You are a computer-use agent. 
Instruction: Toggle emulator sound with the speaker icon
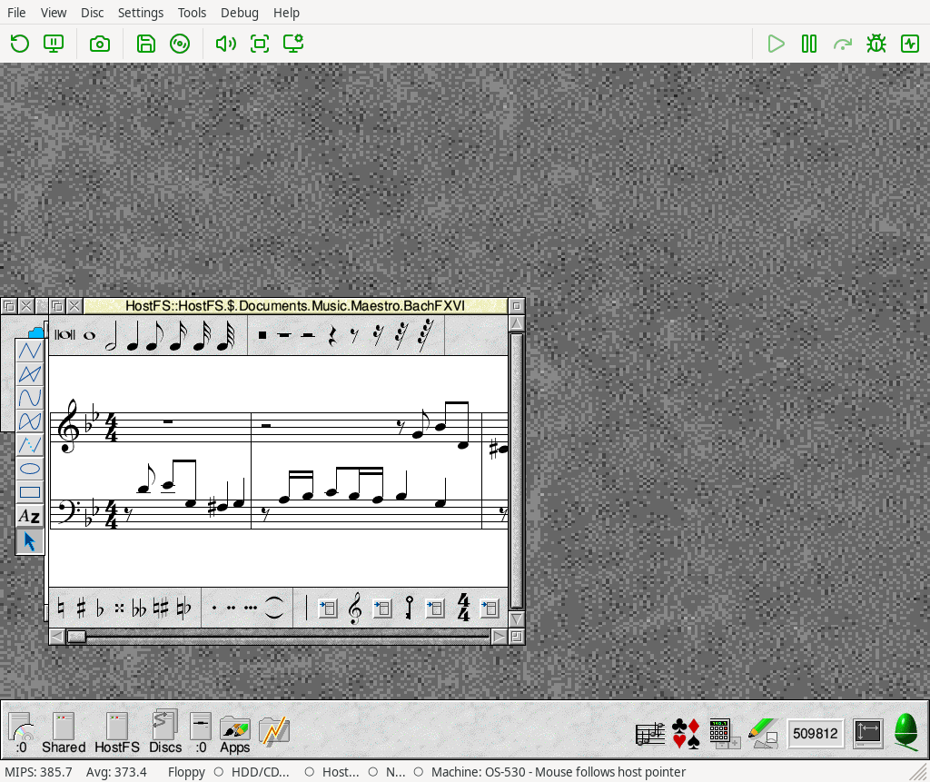click(226, 44)
